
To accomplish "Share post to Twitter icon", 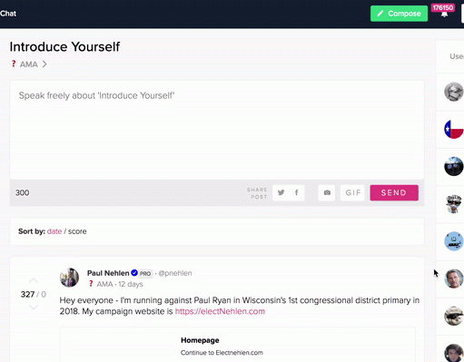I will [x=281, y=192].
